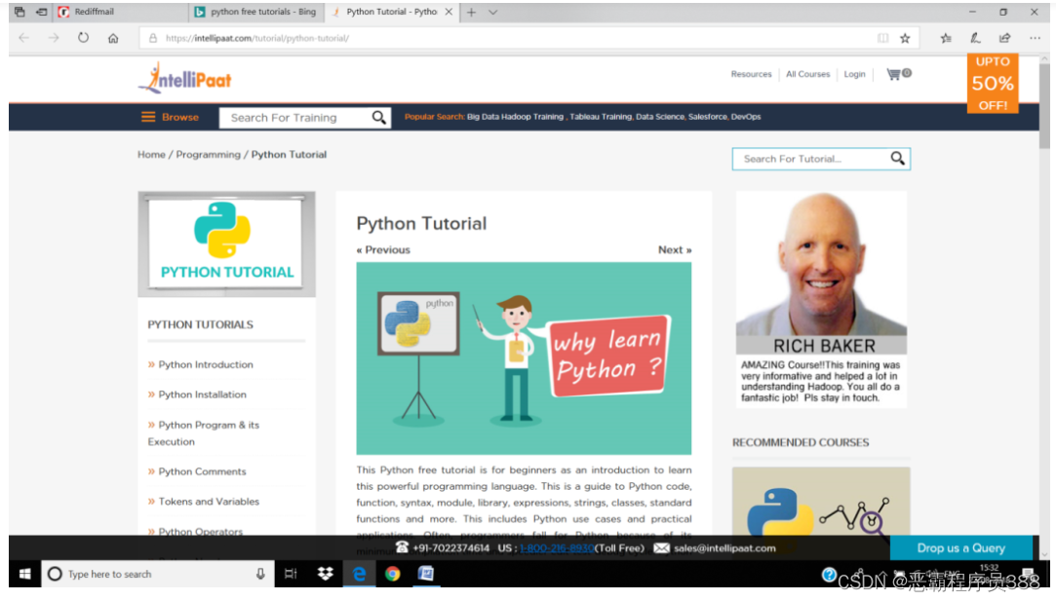Viewport: 1056px width, 601px height.
Task: Open Dropbox from taskbar
Action: click(x=326, y=574)
